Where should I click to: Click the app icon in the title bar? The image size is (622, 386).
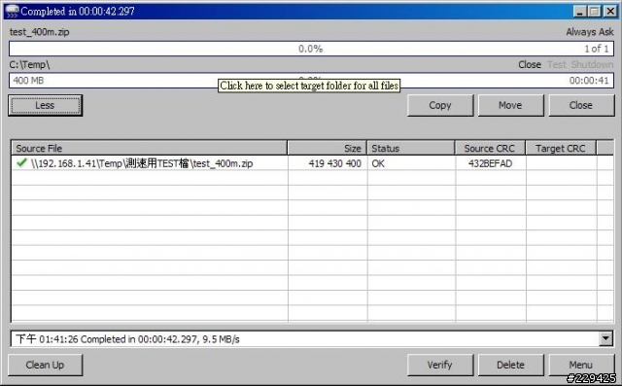12,11
